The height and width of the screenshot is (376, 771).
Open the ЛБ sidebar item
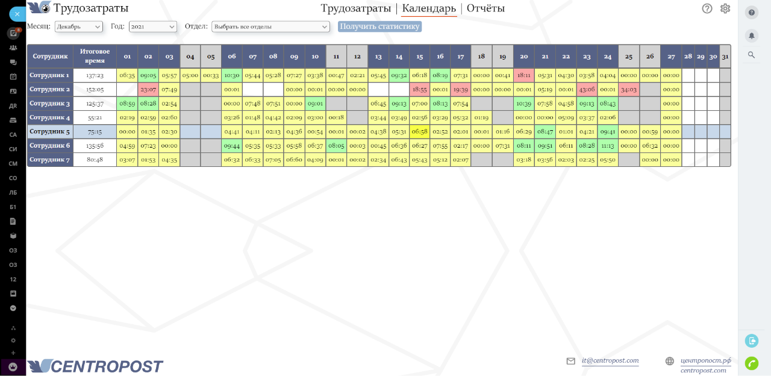click(13, 192)
